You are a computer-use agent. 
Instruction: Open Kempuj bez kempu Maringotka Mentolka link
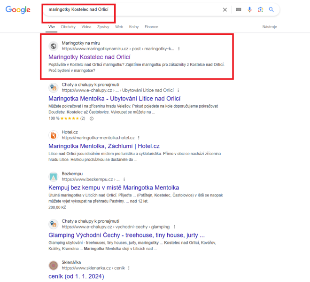tap(114, 188)
